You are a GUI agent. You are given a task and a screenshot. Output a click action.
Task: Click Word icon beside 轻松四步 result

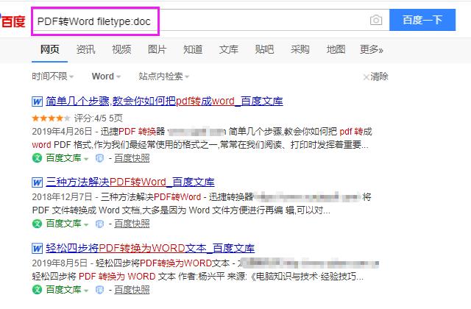[38, 249]
